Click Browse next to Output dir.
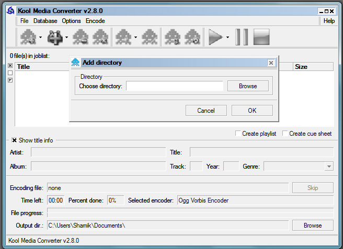The height and width of the screenshot is (249, 343). 313,226
